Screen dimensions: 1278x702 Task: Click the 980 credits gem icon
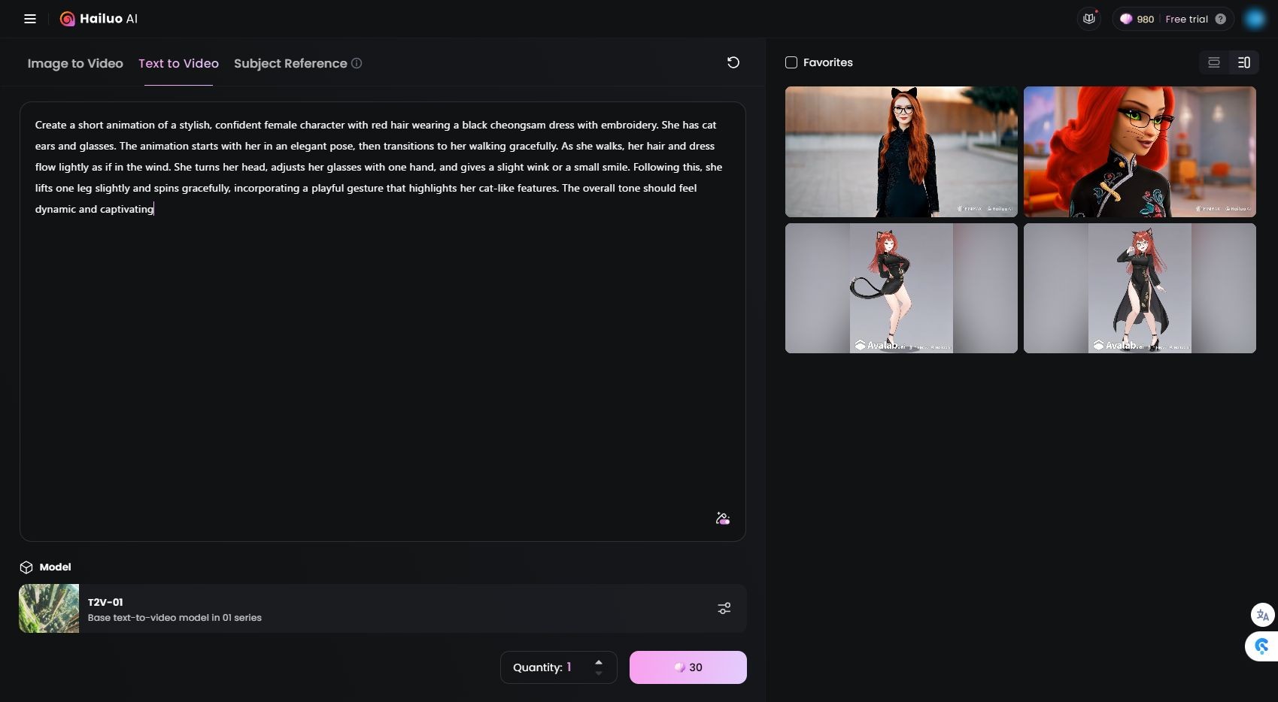point(1126,20)
